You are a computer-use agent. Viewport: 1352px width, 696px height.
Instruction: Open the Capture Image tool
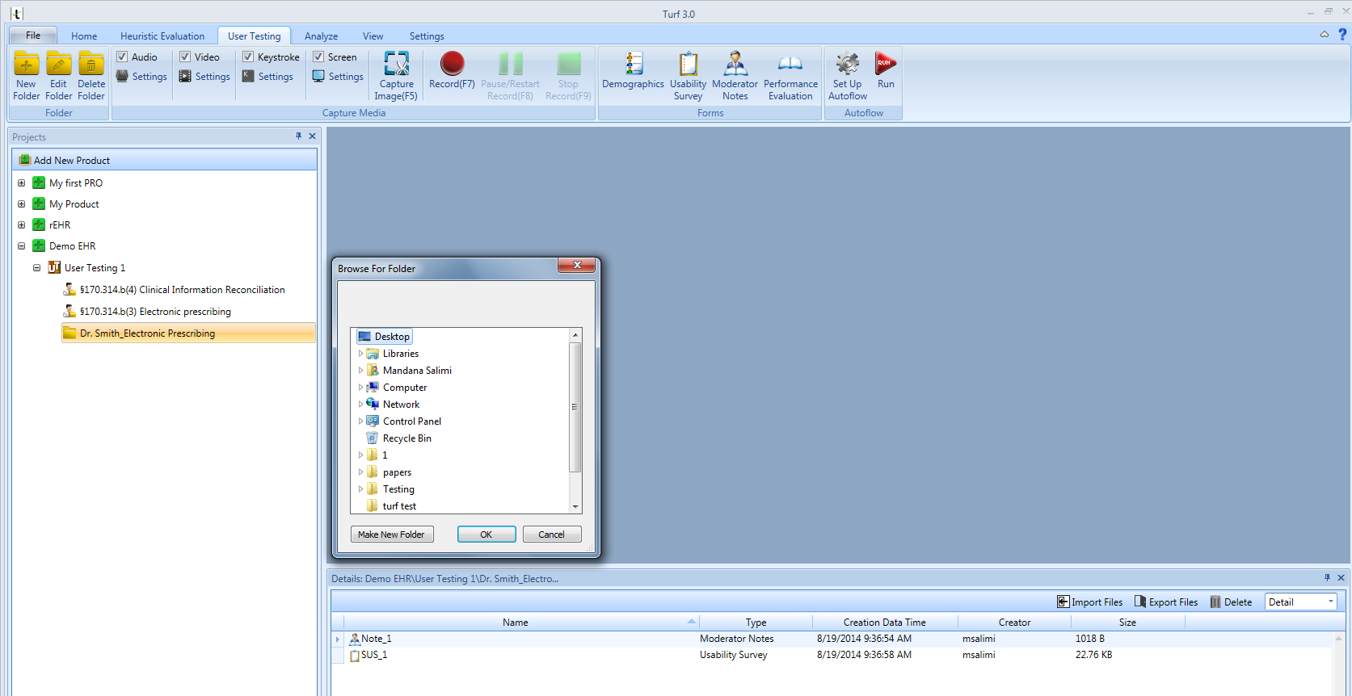coord(396,74)
